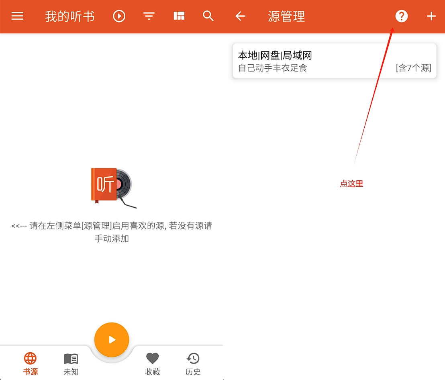Tap the help question mark in 源管理
445x380 pixels.
(x=401, y=16)
